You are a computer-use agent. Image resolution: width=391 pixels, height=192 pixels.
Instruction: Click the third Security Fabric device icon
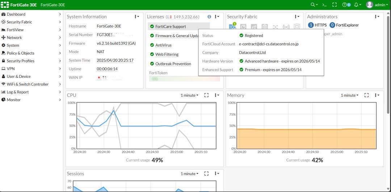point(254,27)
